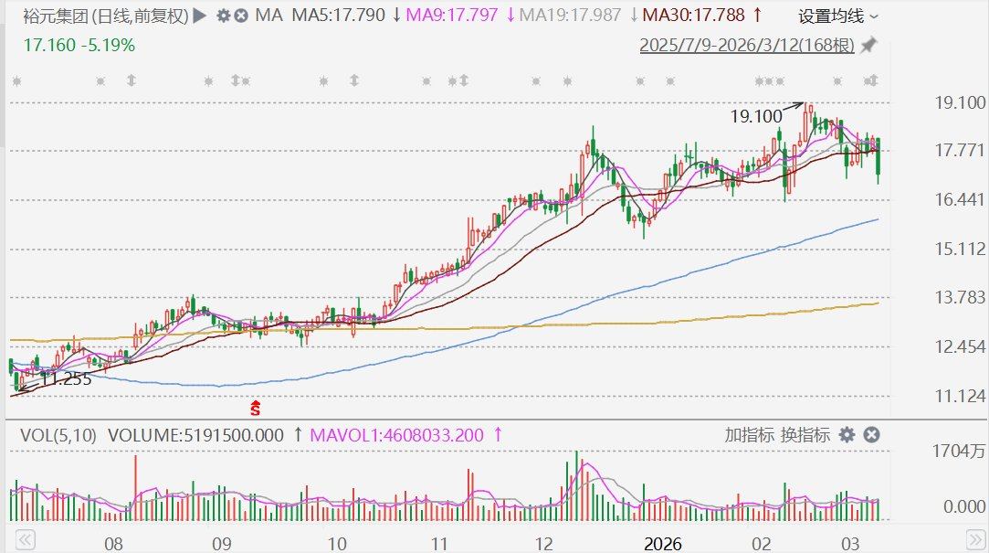Image resolution: width=989 pixels, height=553 pixels.
Task: Open the 设置均线 dropdown
Action: coord(838,16)
